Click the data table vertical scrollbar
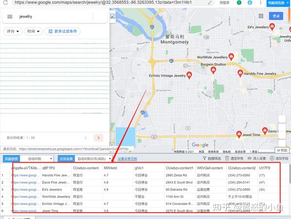Image resolution: width=291 pixels, height=219 pixels. pos(290,173)
